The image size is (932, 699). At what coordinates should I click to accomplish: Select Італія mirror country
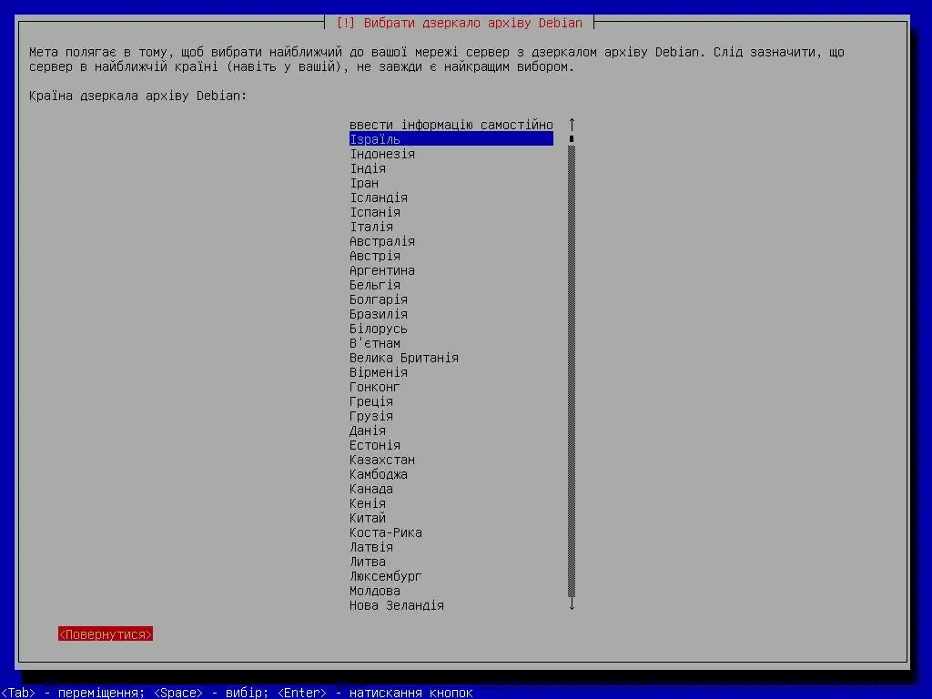451,227
